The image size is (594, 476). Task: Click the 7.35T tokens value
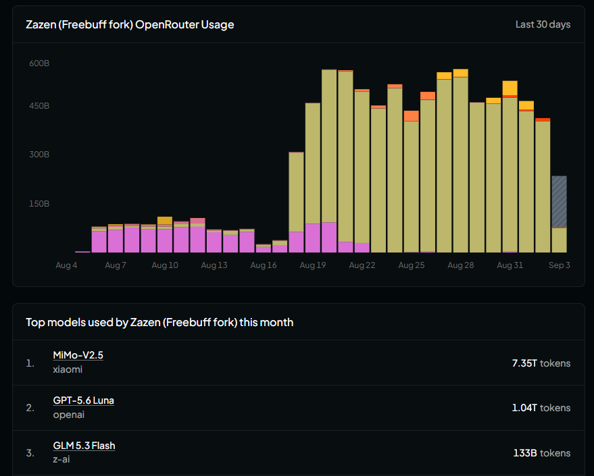click(541, 363)
